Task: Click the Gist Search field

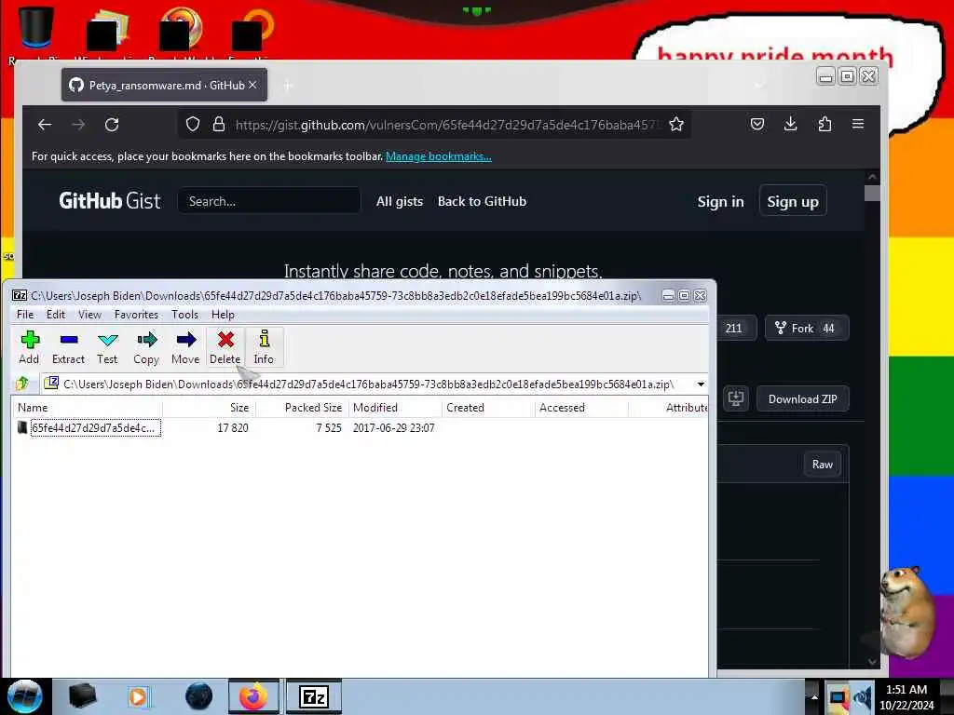Action: [x=269, y=201]
